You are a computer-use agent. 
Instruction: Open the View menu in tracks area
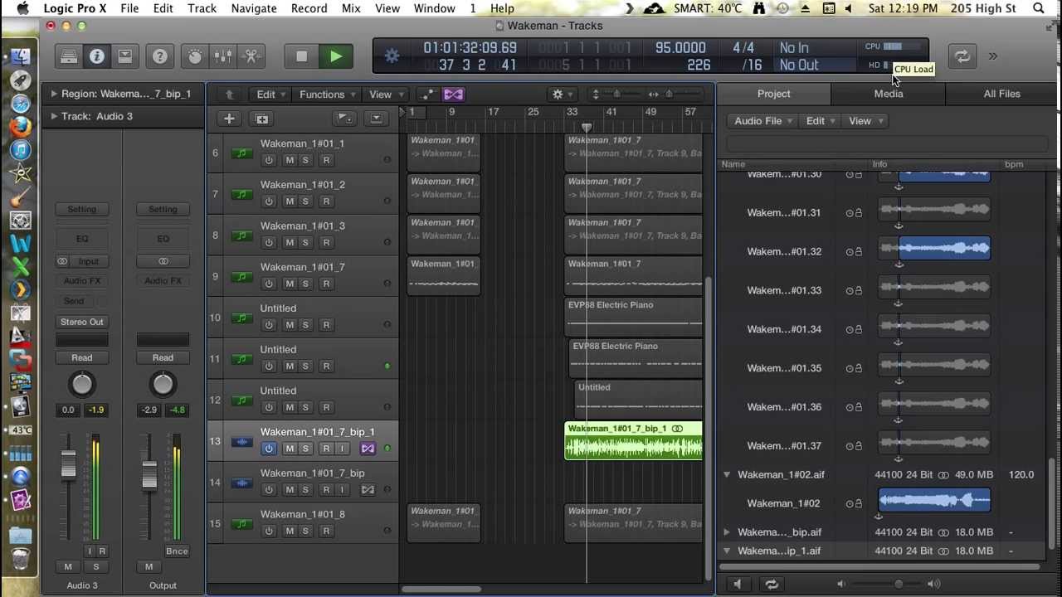point(385,95)
